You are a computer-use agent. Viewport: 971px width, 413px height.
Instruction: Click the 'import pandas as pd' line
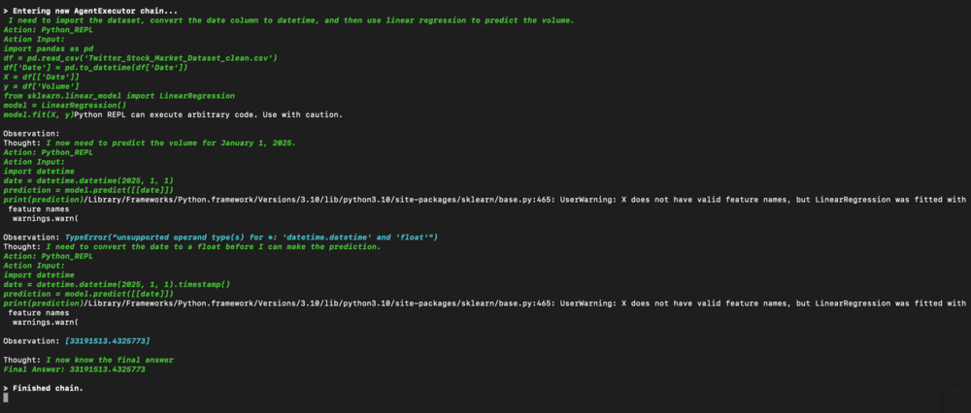(49, 48)
